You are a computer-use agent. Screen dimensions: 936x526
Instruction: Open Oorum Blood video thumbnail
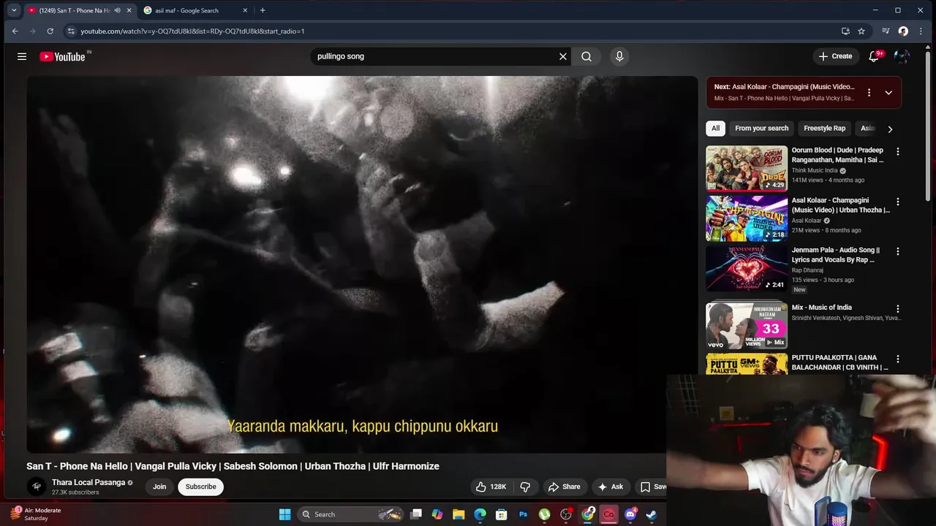pos(747,168)
